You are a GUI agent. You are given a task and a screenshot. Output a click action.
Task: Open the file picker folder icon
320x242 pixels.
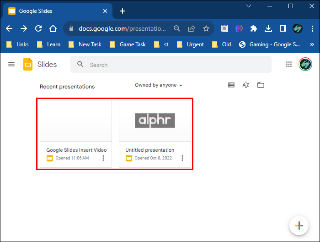coord(261,85)
